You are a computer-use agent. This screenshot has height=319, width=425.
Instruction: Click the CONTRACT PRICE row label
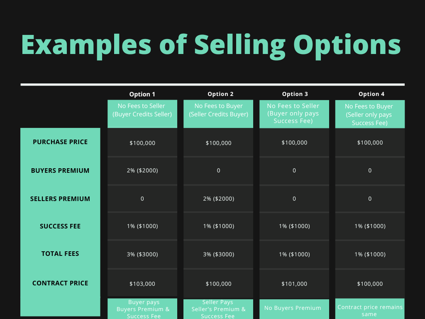tap(60, 283)
